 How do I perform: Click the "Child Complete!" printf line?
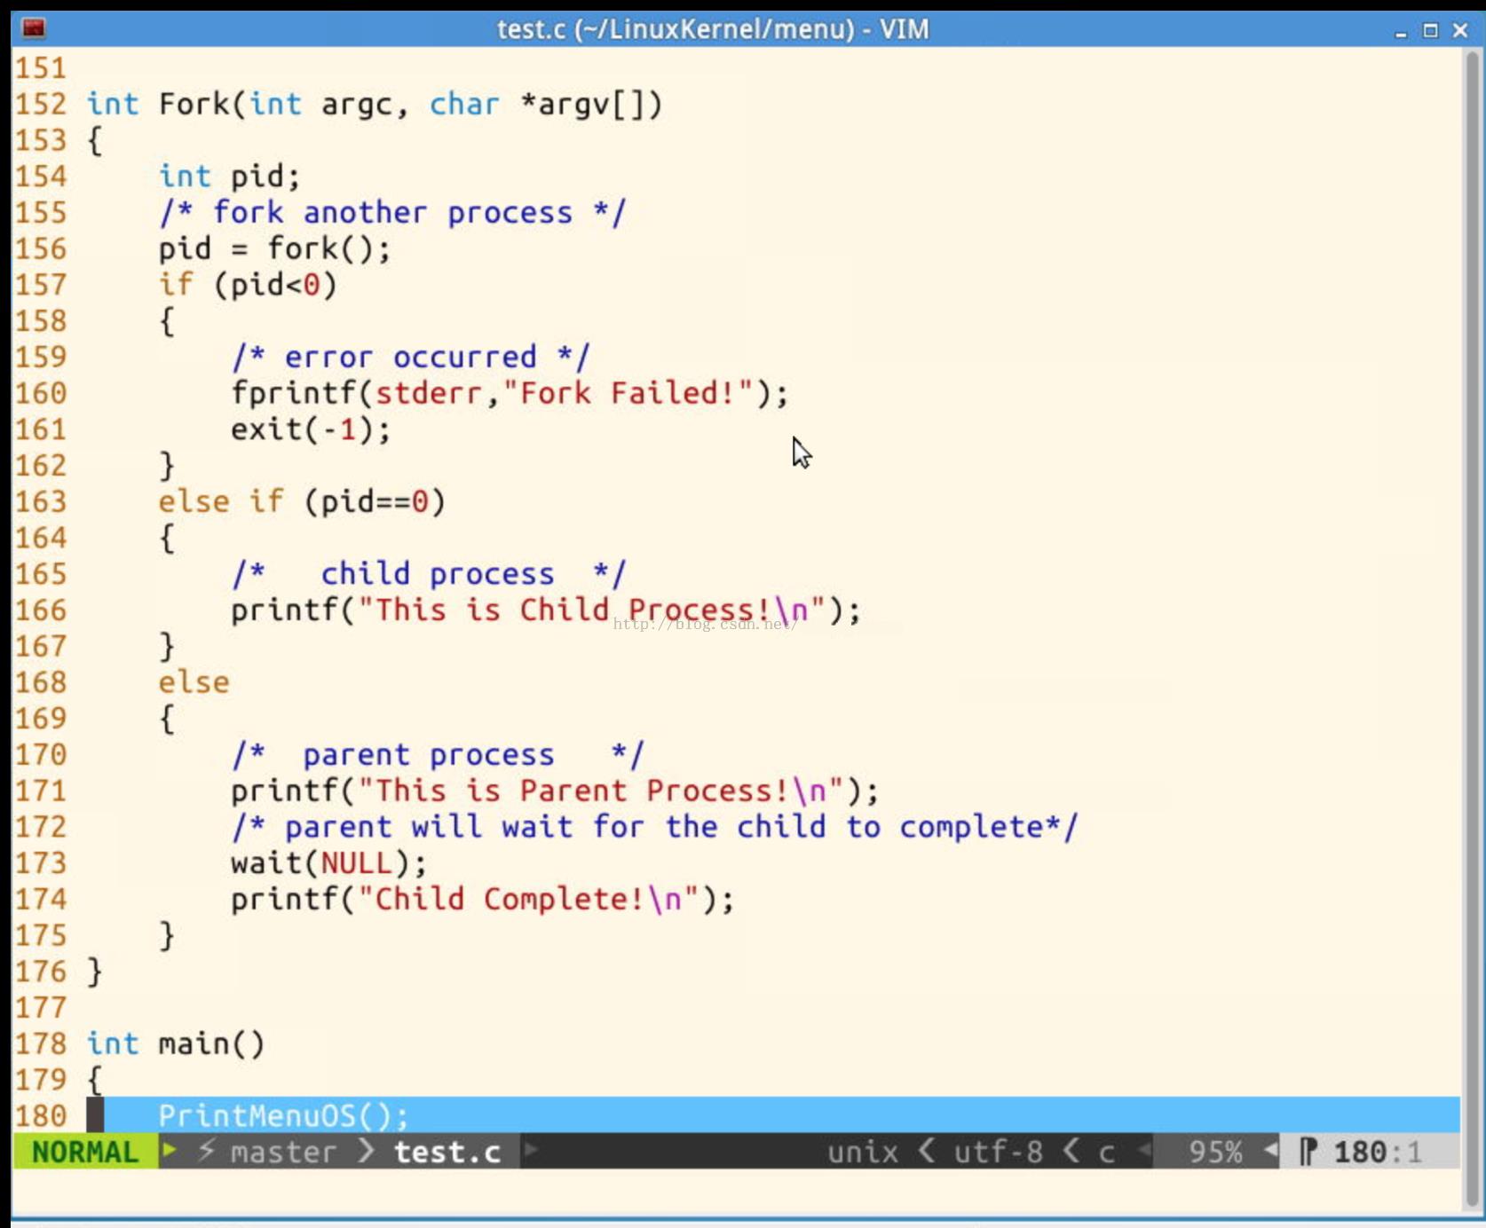coord(483,900)
